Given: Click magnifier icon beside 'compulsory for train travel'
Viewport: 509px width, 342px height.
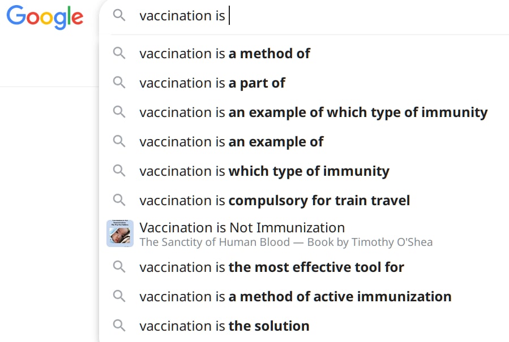Looking at the screenshot, I should pos(119,200).
